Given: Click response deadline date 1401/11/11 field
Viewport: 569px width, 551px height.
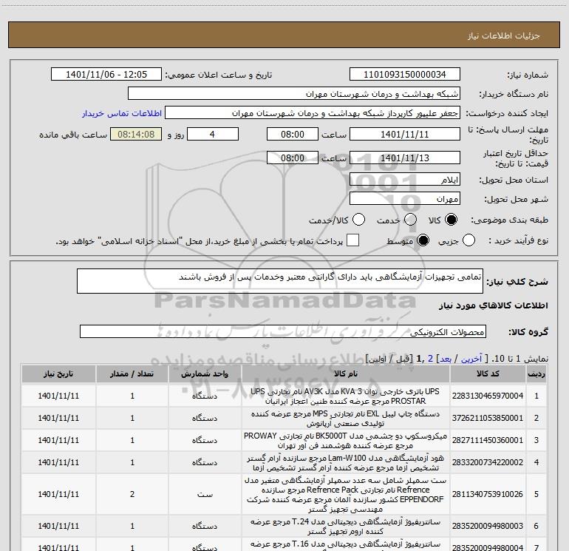Looking at the screenshot, I should coord(405,134).
